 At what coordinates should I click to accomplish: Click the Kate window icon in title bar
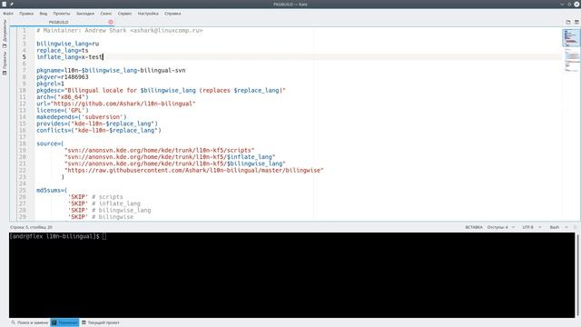pos(4,4)
